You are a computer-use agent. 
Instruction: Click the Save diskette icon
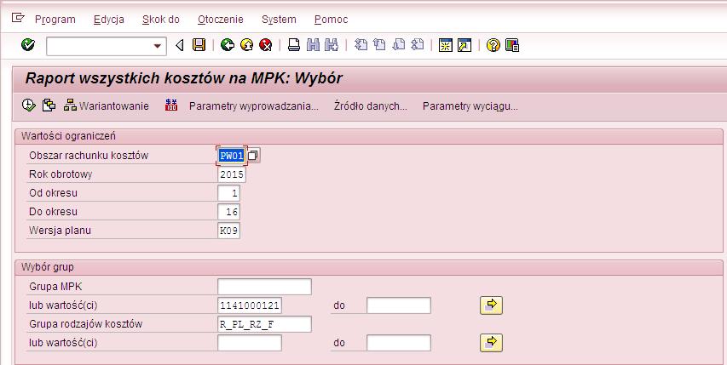(x=199, y=45)
